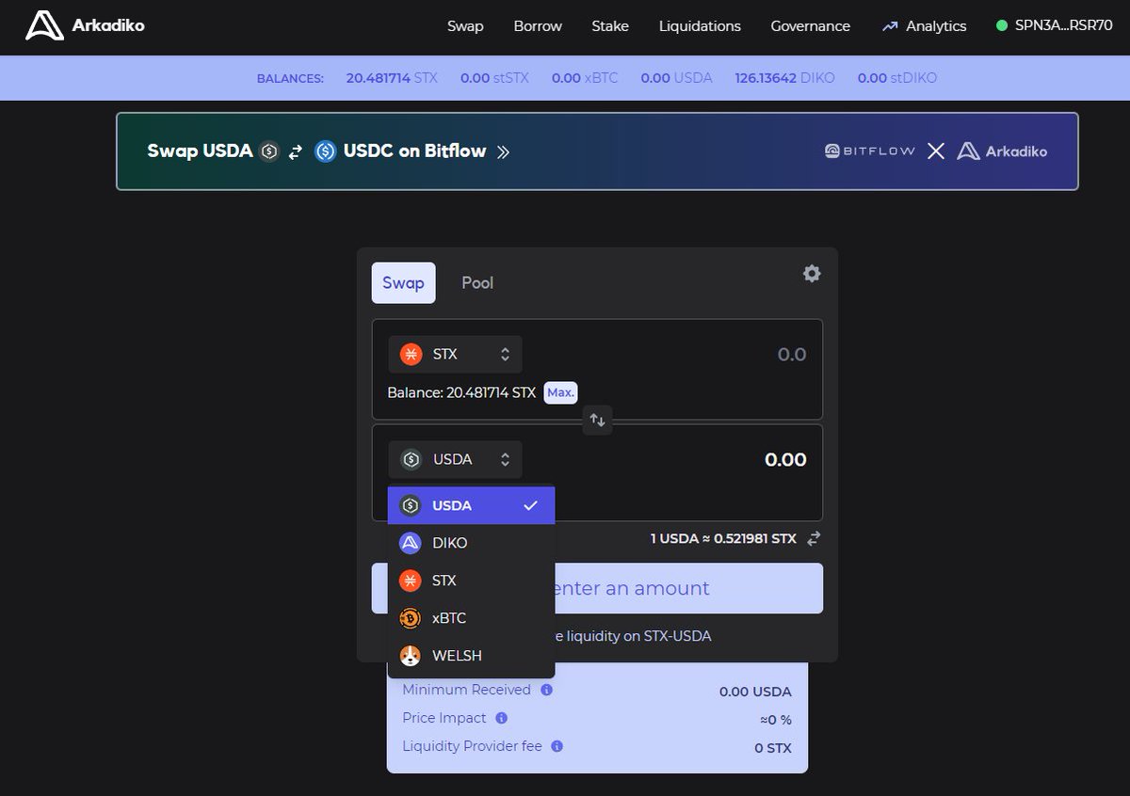This screenshot has height=796, width=1130.
Task: Click the Liquidity Provider fee value 0 STX
Action: pyautogui.click(x=773, y=748)
